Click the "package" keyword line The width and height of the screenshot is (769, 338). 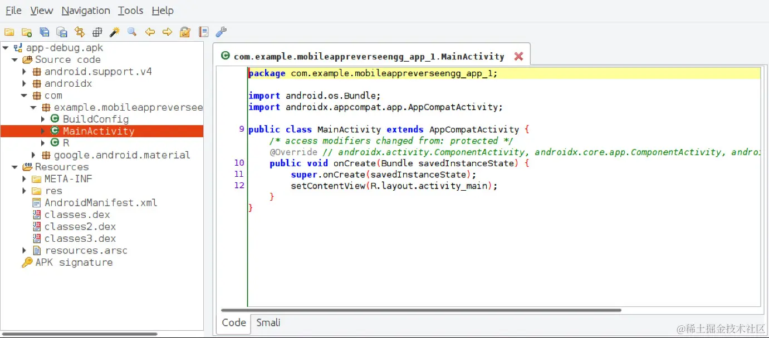click(x=504, y=73)
